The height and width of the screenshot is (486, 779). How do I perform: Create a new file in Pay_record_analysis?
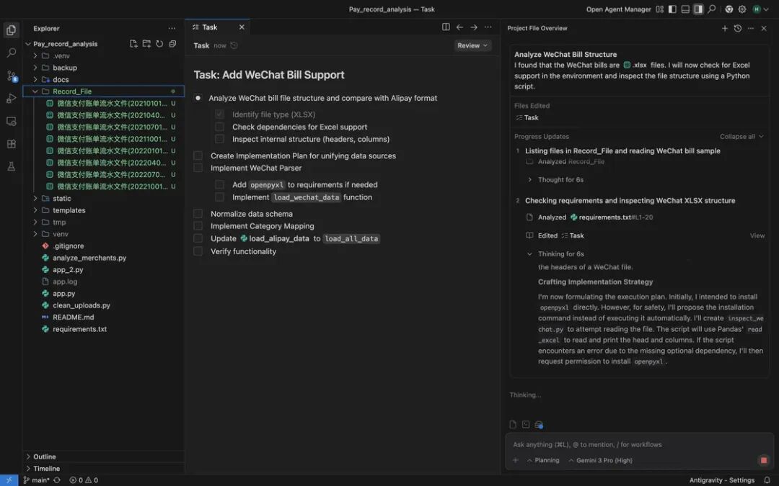(133, 44)
